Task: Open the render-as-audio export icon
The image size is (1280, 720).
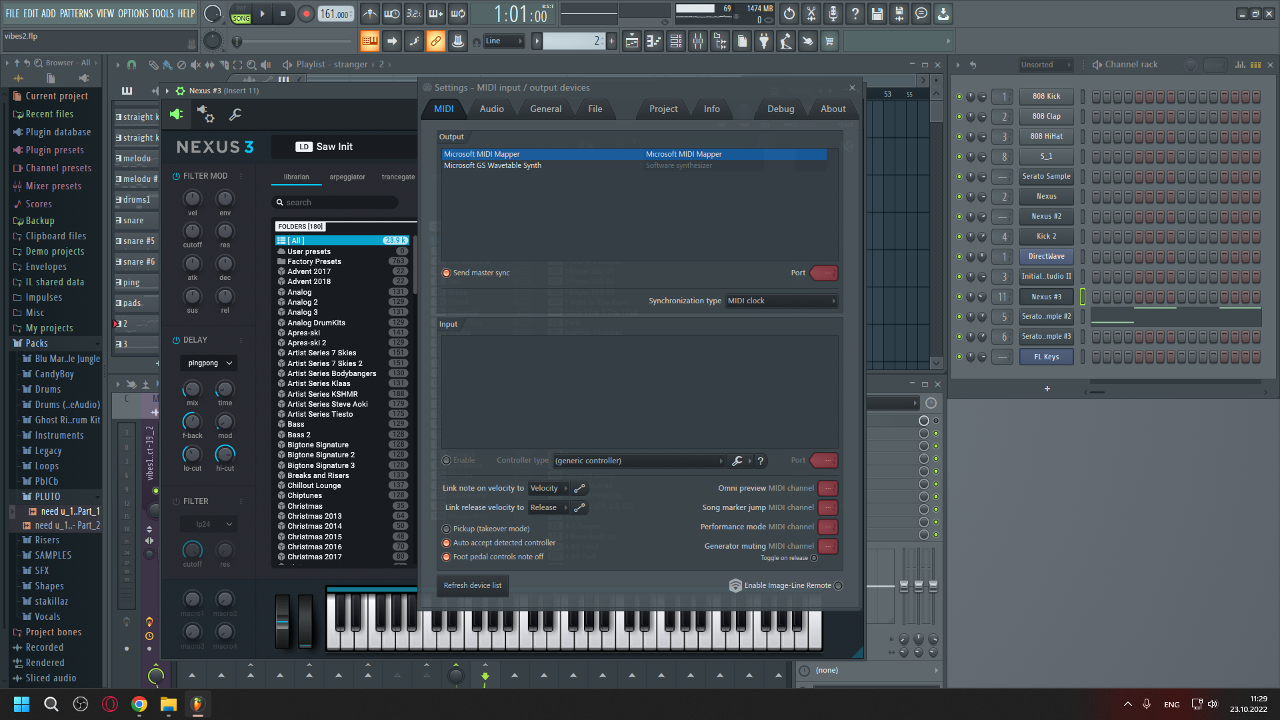Action: pos(899,13)
